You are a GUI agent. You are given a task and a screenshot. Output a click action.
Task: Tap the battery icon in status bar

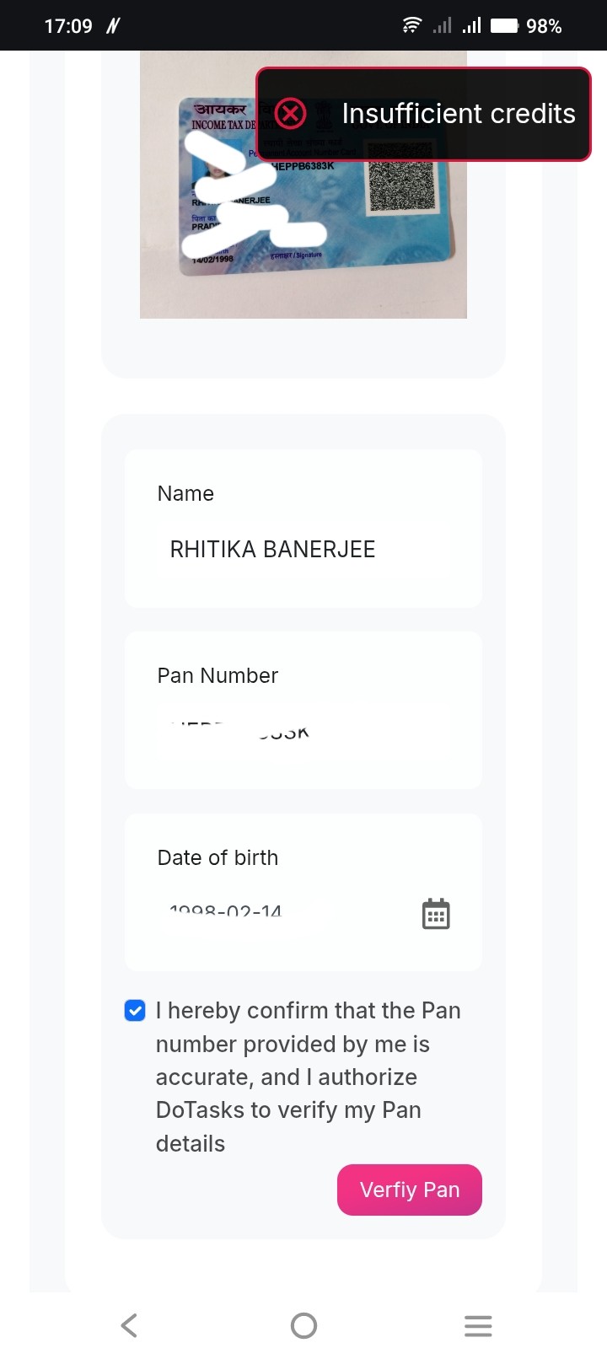[504, 25]
